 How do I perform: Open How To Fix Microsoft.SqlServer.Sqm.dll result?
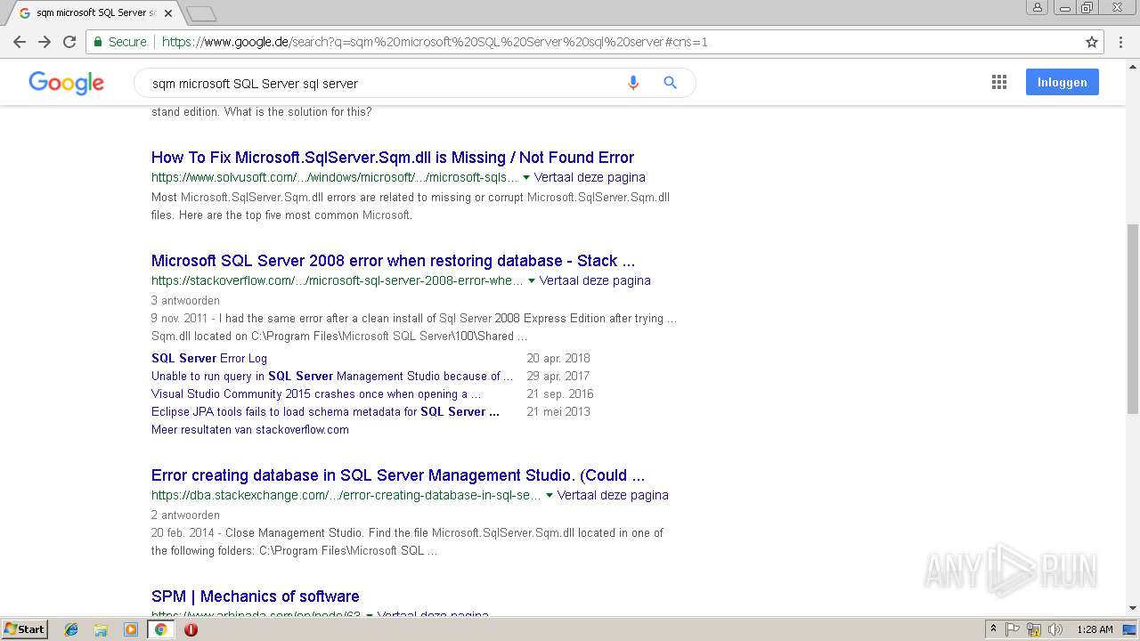coord(393,158)
